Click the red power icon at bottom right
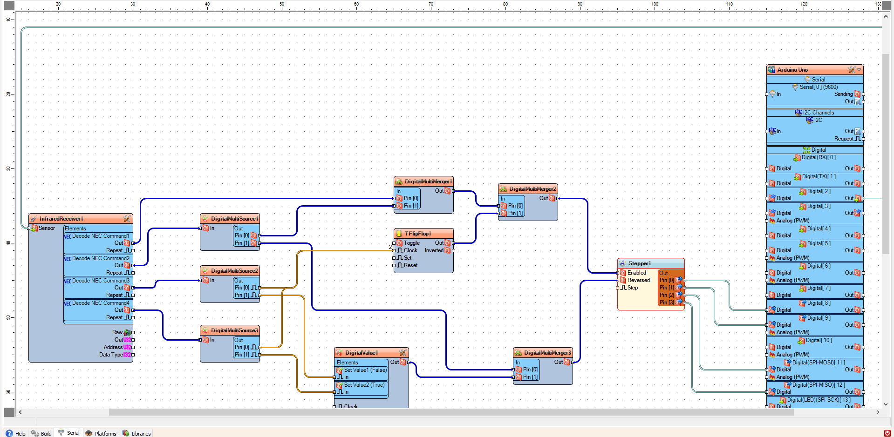This screenshot has width=894, height=437. coord(887,433)
